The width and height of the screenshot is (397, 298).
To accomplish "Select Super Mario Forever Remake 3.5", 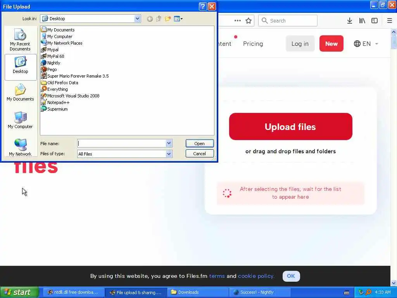I will [75, 76].
